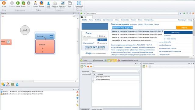Click the gray Stop button in ribbon
Screen dimensions: 195x110
pyautogui.click(x=28, y=4)
